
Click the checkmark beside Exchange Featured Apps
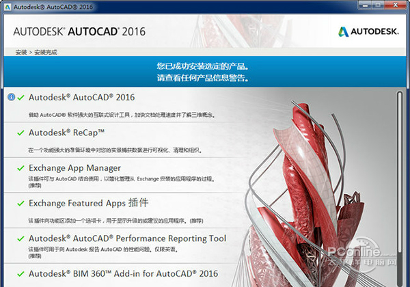click(x=20, y=204)
